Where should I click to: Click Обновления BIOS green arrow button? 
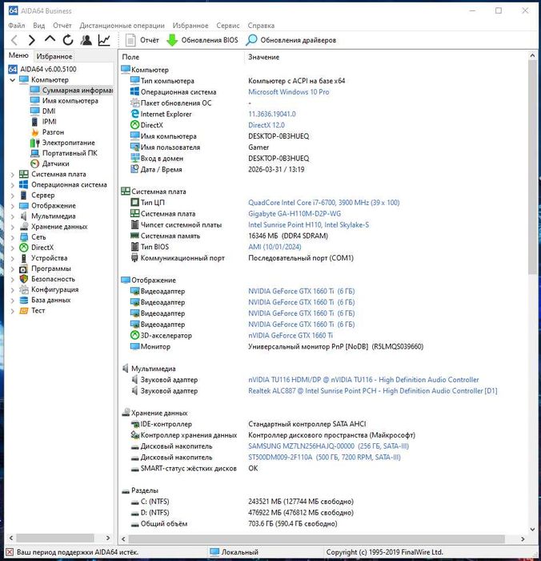coord(202,40)
